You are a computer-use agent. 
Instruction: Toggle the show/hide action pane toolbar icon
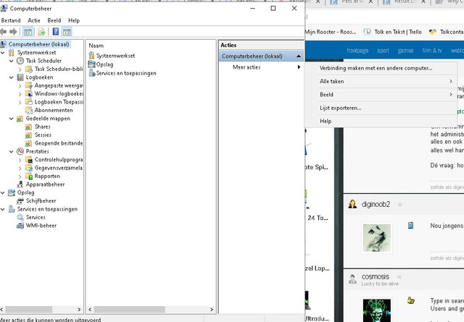pos(67,32)
